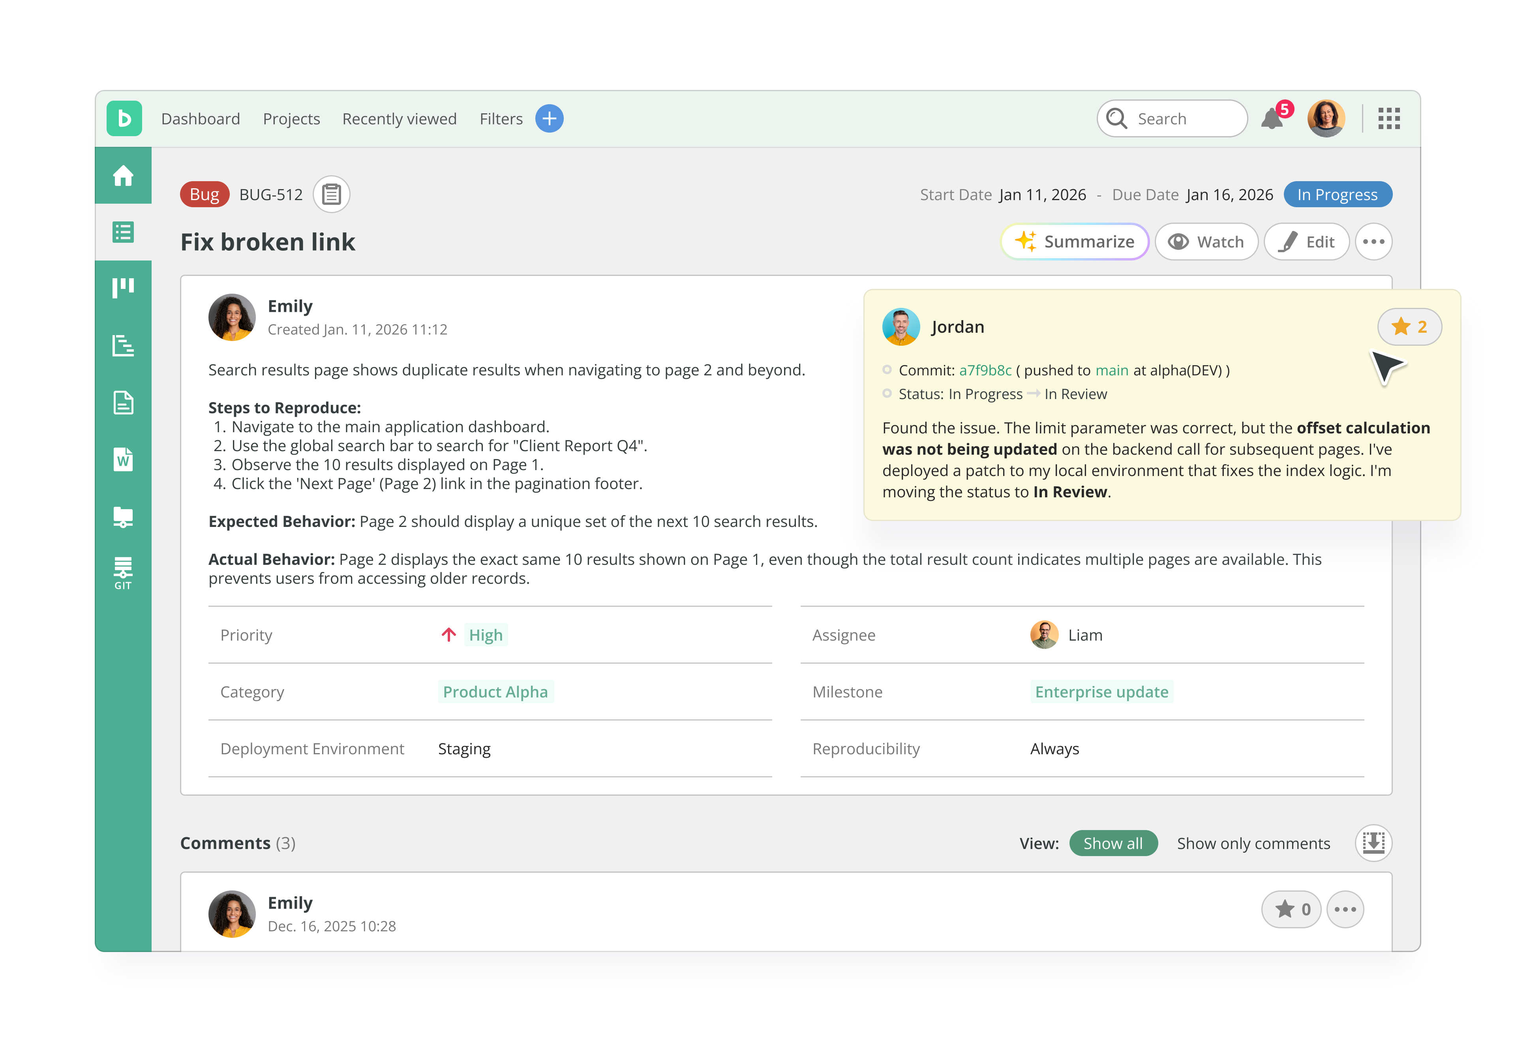Viewport: 1516px width, 1042px height.
Task: Toggle Watch on this issue
Action: pos(1206,242)
